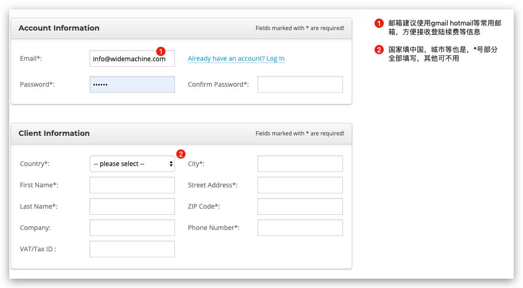Image resolution: width=523 pixels, height=288 pixels.
Task: Open the Country 'please select' dropdown
Action: pyautogui.click(x=132, y=164)
